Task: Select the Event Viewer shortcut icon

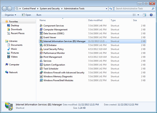Action: coord(41,37)
